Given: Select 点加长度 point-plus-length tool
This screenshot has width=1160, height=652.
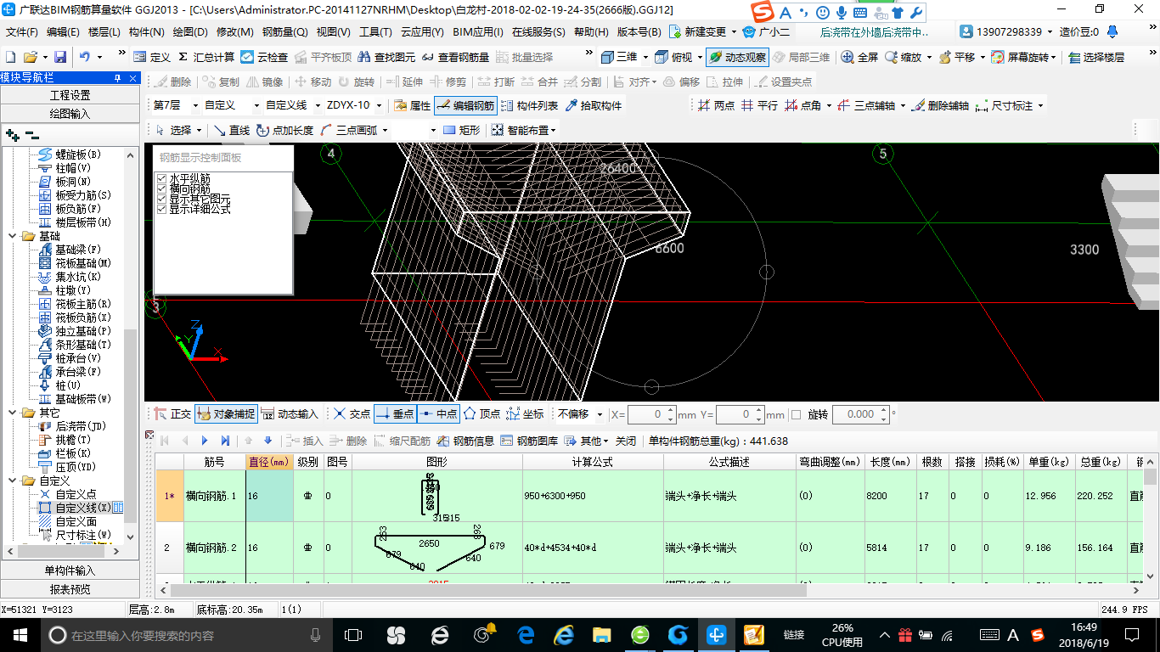Looking at the screenshot, I should pos(285,130).
